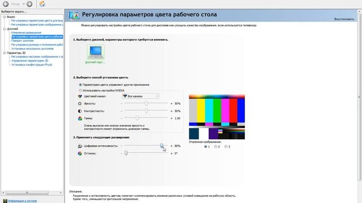Click the Оттенок slider handle

click(x=126, y=153)
